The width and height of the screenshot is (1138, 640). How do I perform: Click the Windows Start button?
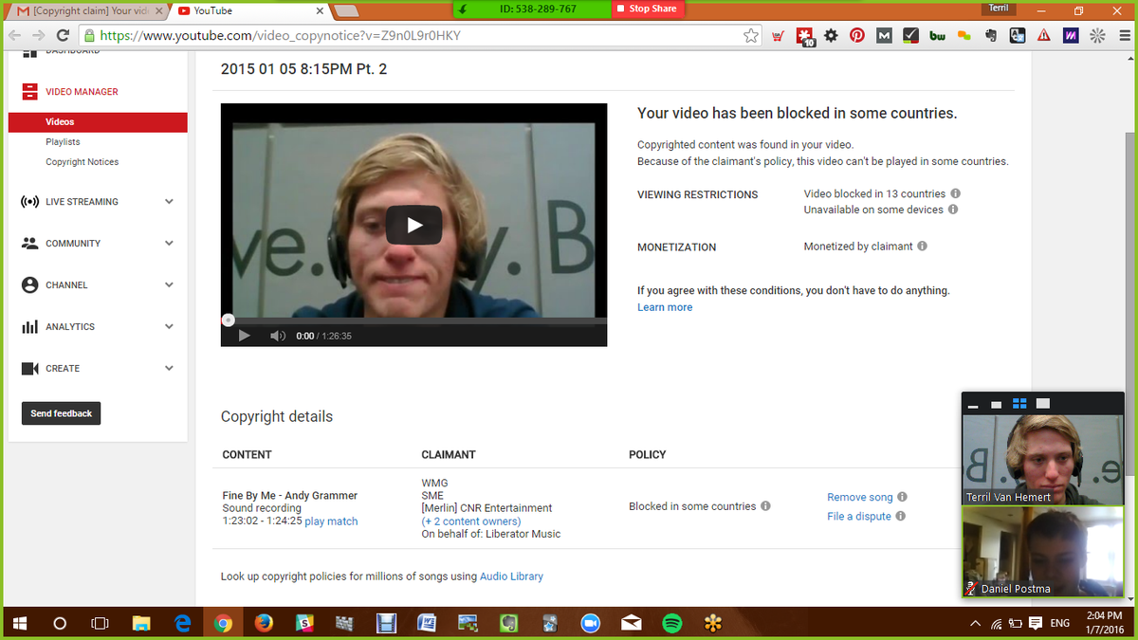pos(20,623)
